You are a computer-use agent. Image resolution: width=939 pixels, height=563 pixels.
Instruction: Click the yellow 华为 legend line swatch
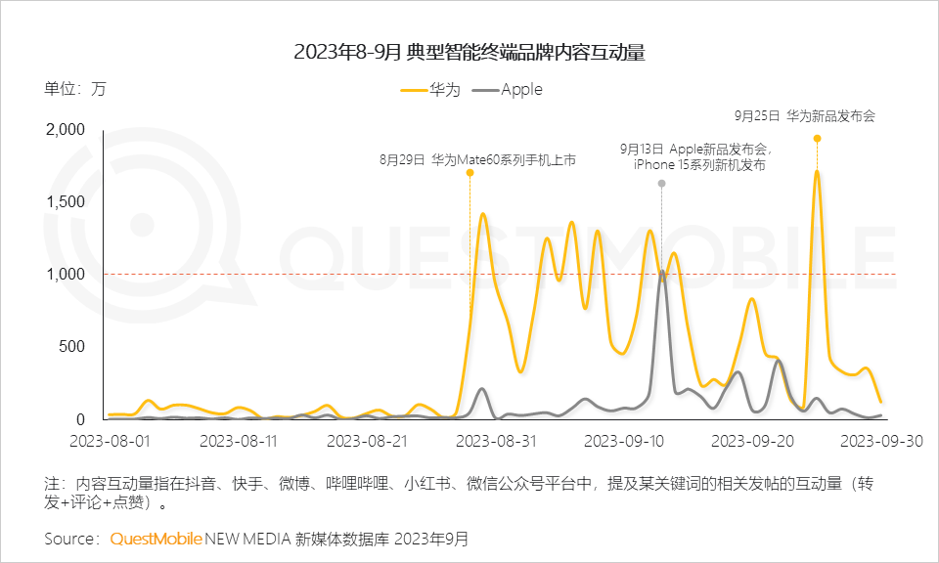pyautogui.click(x=414, y=90)
